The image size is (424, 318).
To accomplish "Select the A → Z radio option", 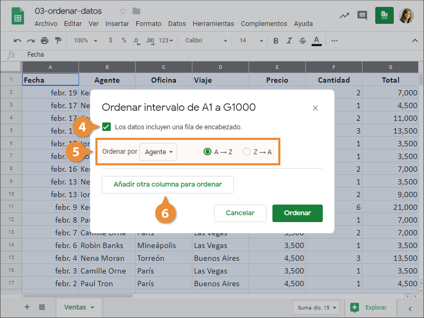I will [x=207, y=152].
